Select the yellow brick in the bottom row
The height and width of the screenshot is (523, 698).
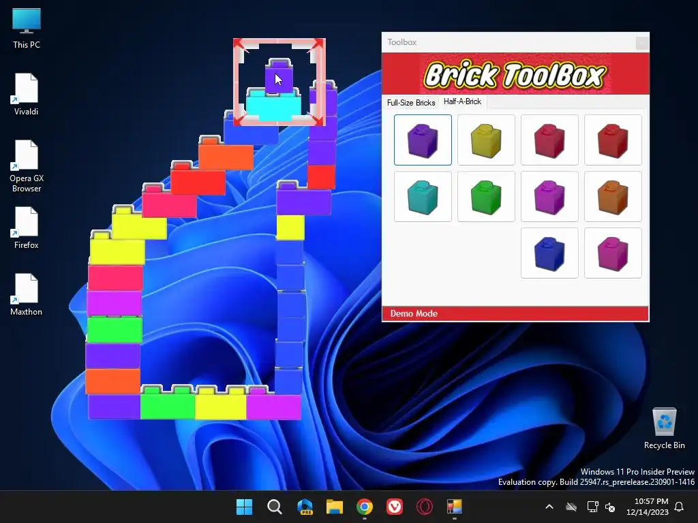click(x=221, y=403)
